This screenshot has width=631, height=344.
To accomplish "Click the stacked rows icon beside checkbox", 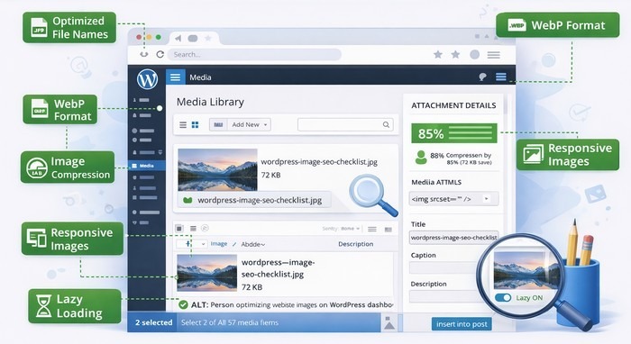I will click(x=193, y=228).
